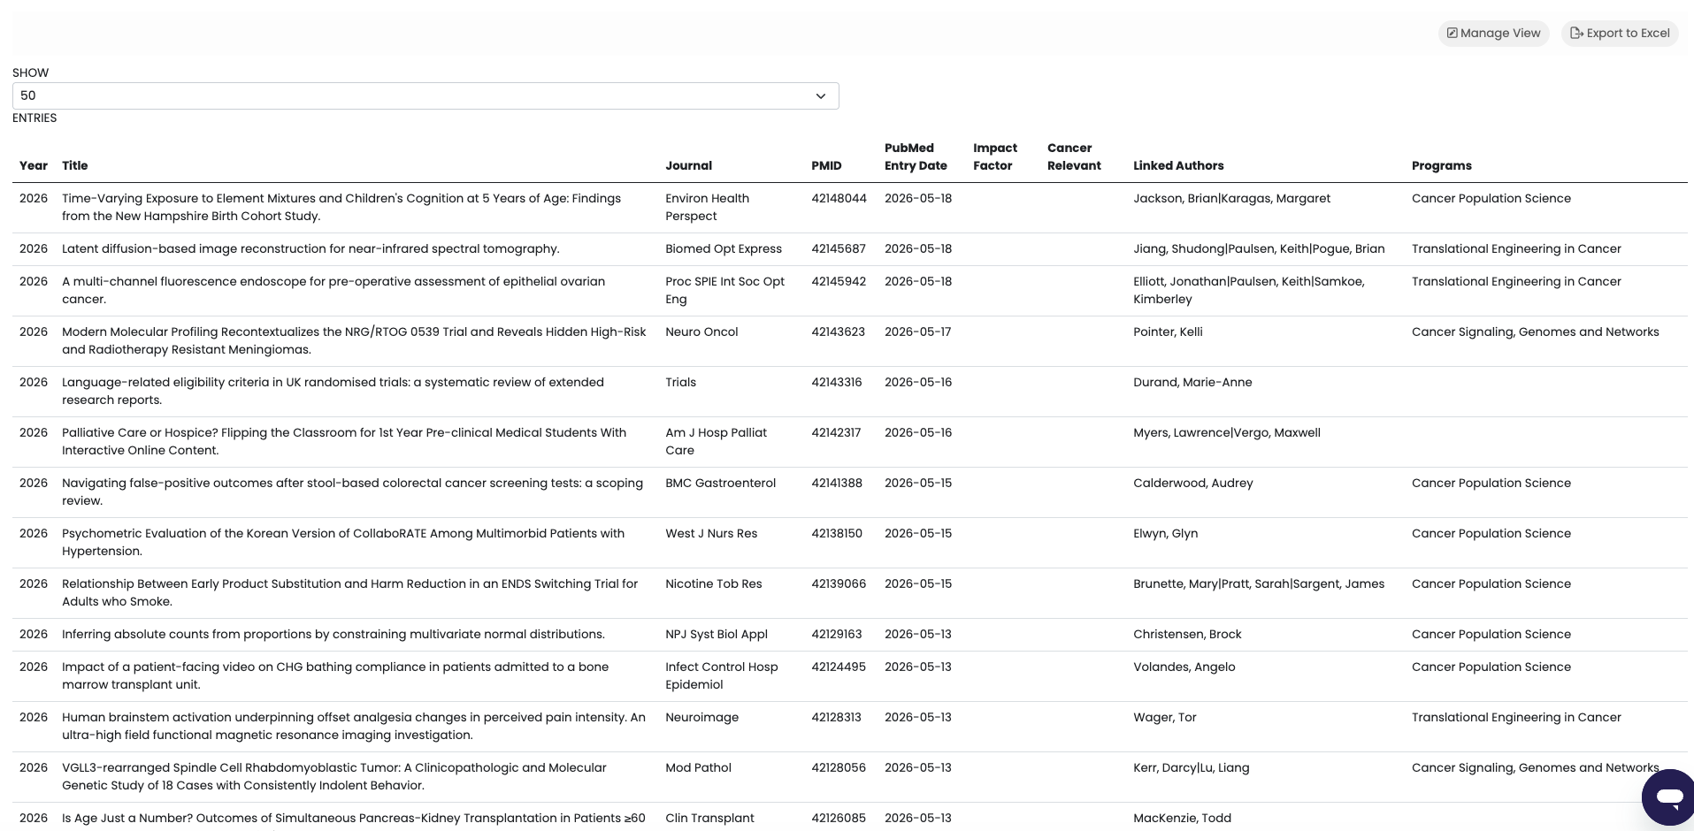Click author 'Wager, Tor'
1694x831 pixels.
click(1164, 717)
